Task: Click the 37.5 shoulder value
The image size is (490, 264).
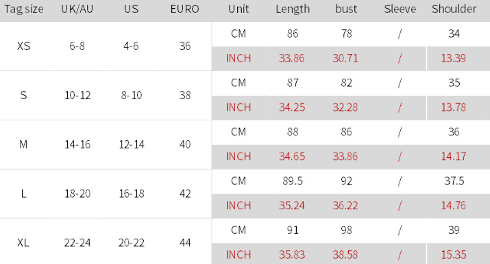Action: click(x=454, y=181)
